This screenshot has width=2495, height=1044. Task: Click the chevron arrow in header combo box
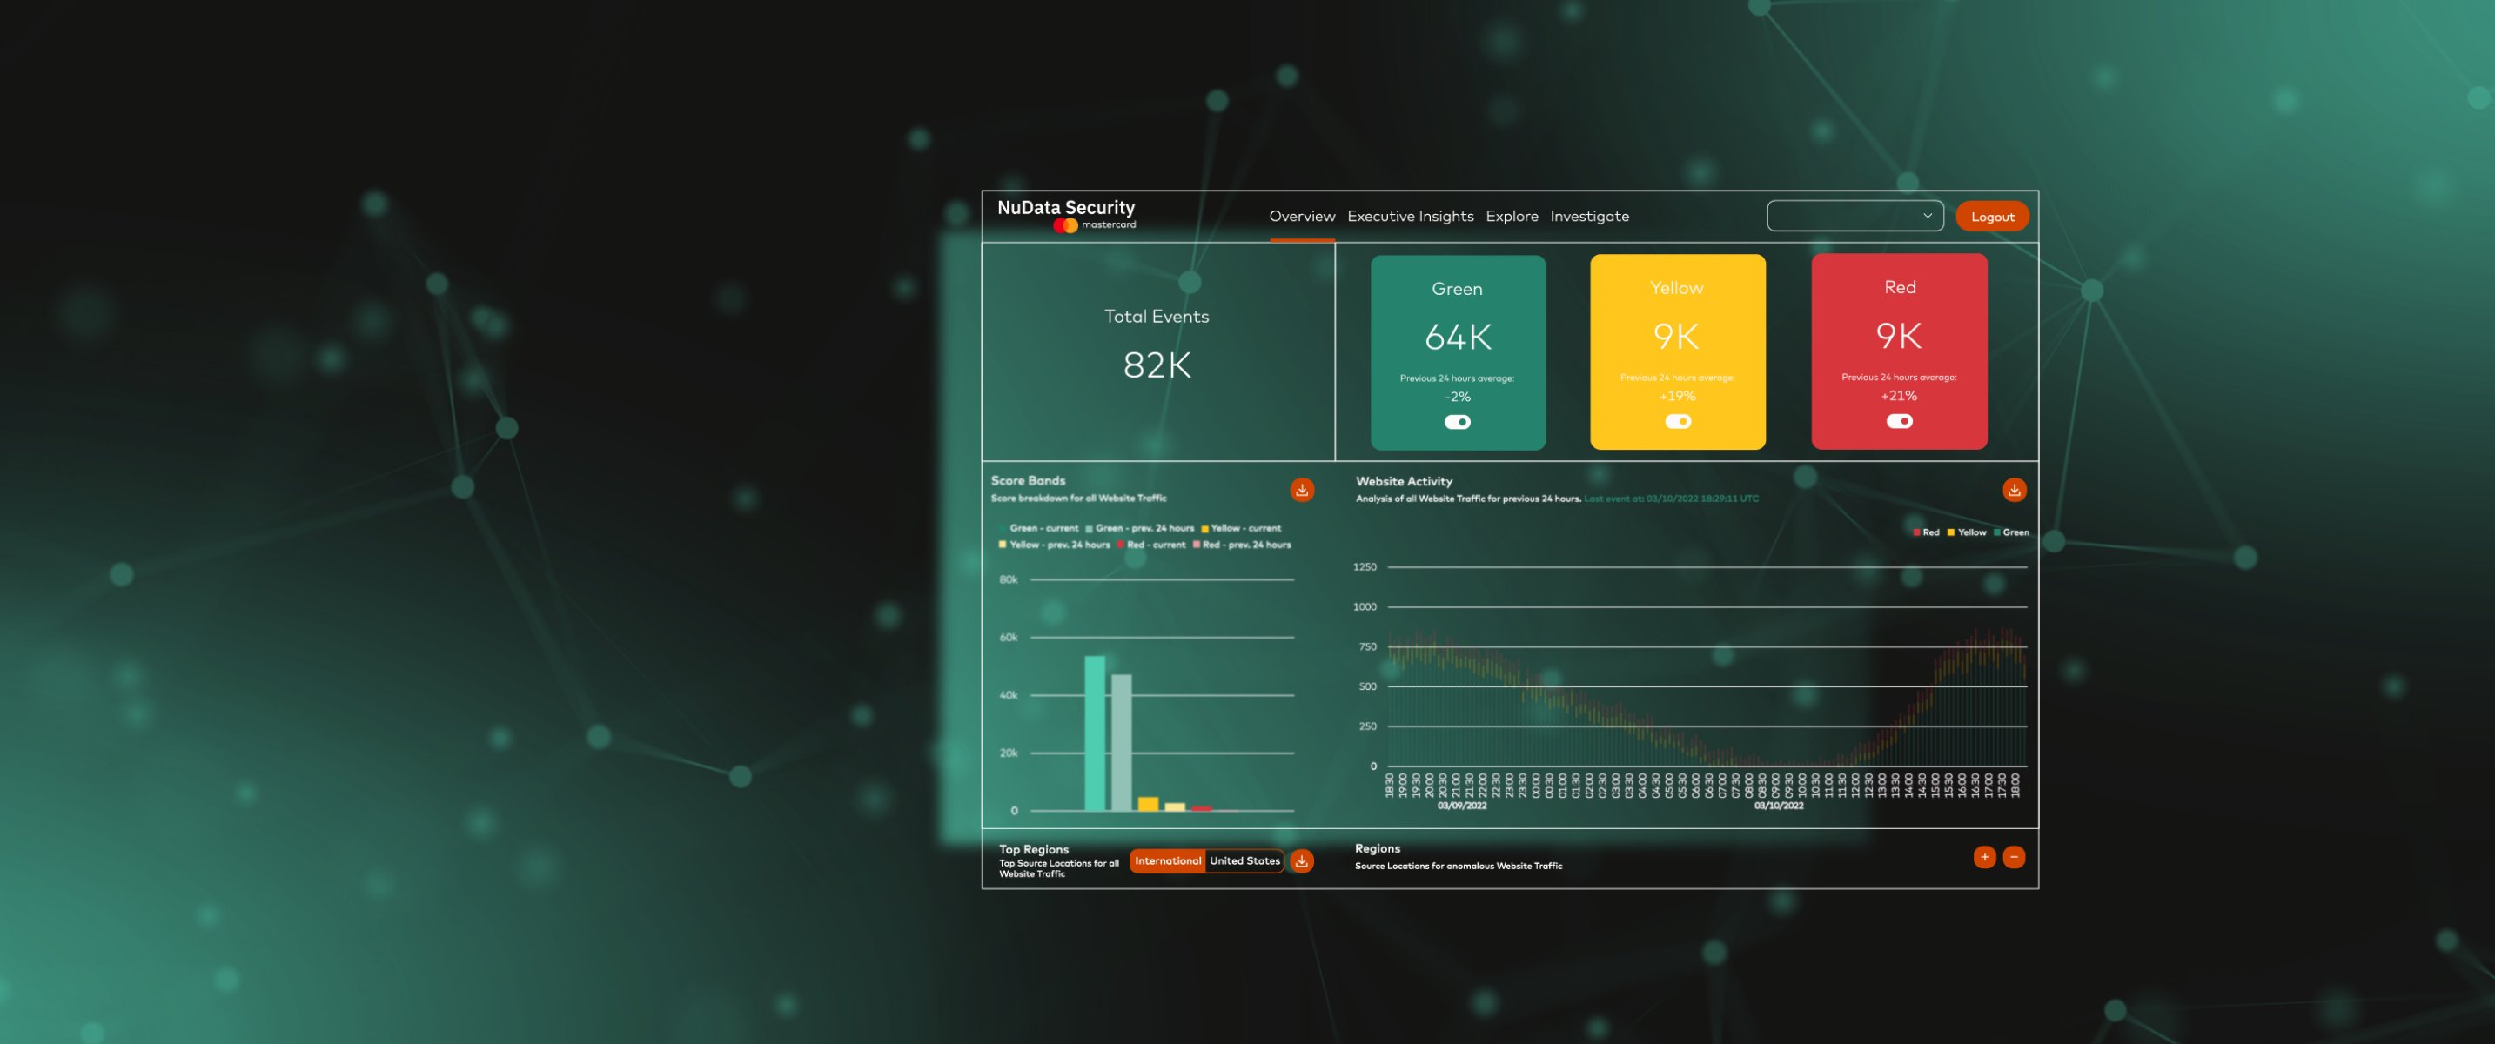(x=1928, y=216)
